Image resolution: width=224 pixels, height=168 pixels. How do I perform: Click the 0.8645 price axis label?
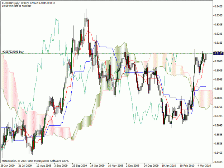219,125
